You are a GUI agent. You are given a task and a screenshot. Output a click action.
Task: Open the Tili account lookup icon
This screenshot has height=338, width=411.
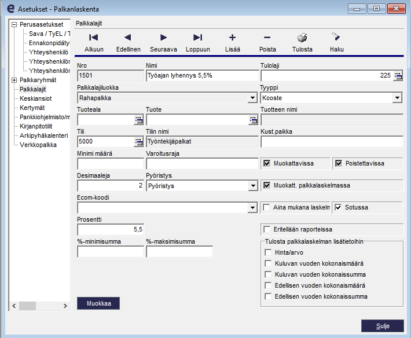click(139, 142)
